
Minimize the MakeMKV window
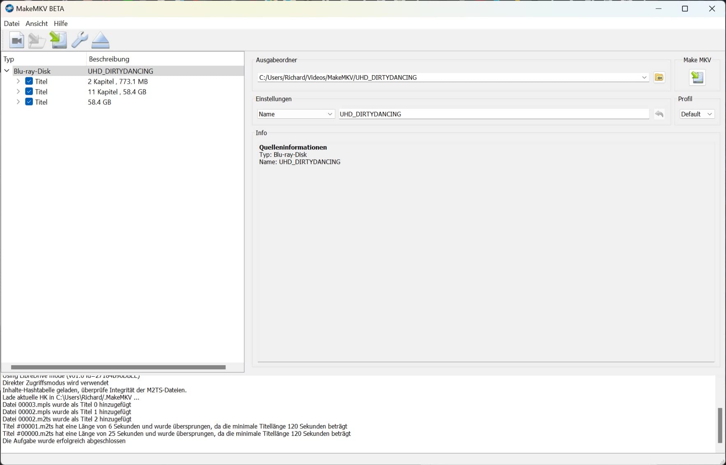[659, 9]
